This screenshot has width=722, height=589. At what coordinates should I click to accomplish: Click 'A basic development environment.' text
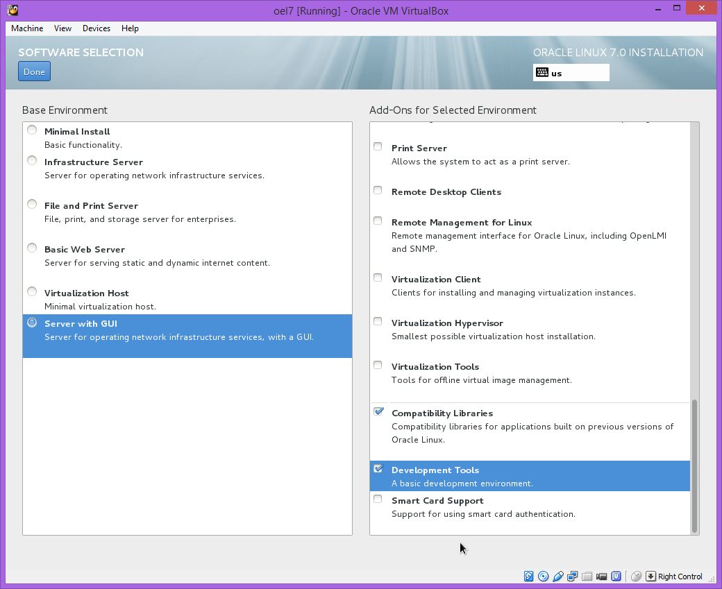pos(462,484)
